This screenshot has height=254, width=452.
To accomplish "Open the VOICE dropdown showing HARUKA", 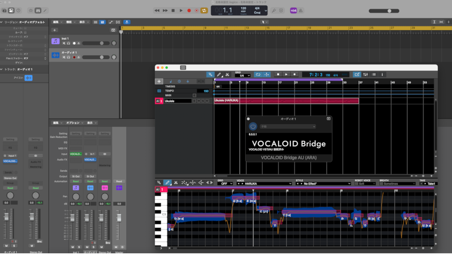I will click(264, 183).
